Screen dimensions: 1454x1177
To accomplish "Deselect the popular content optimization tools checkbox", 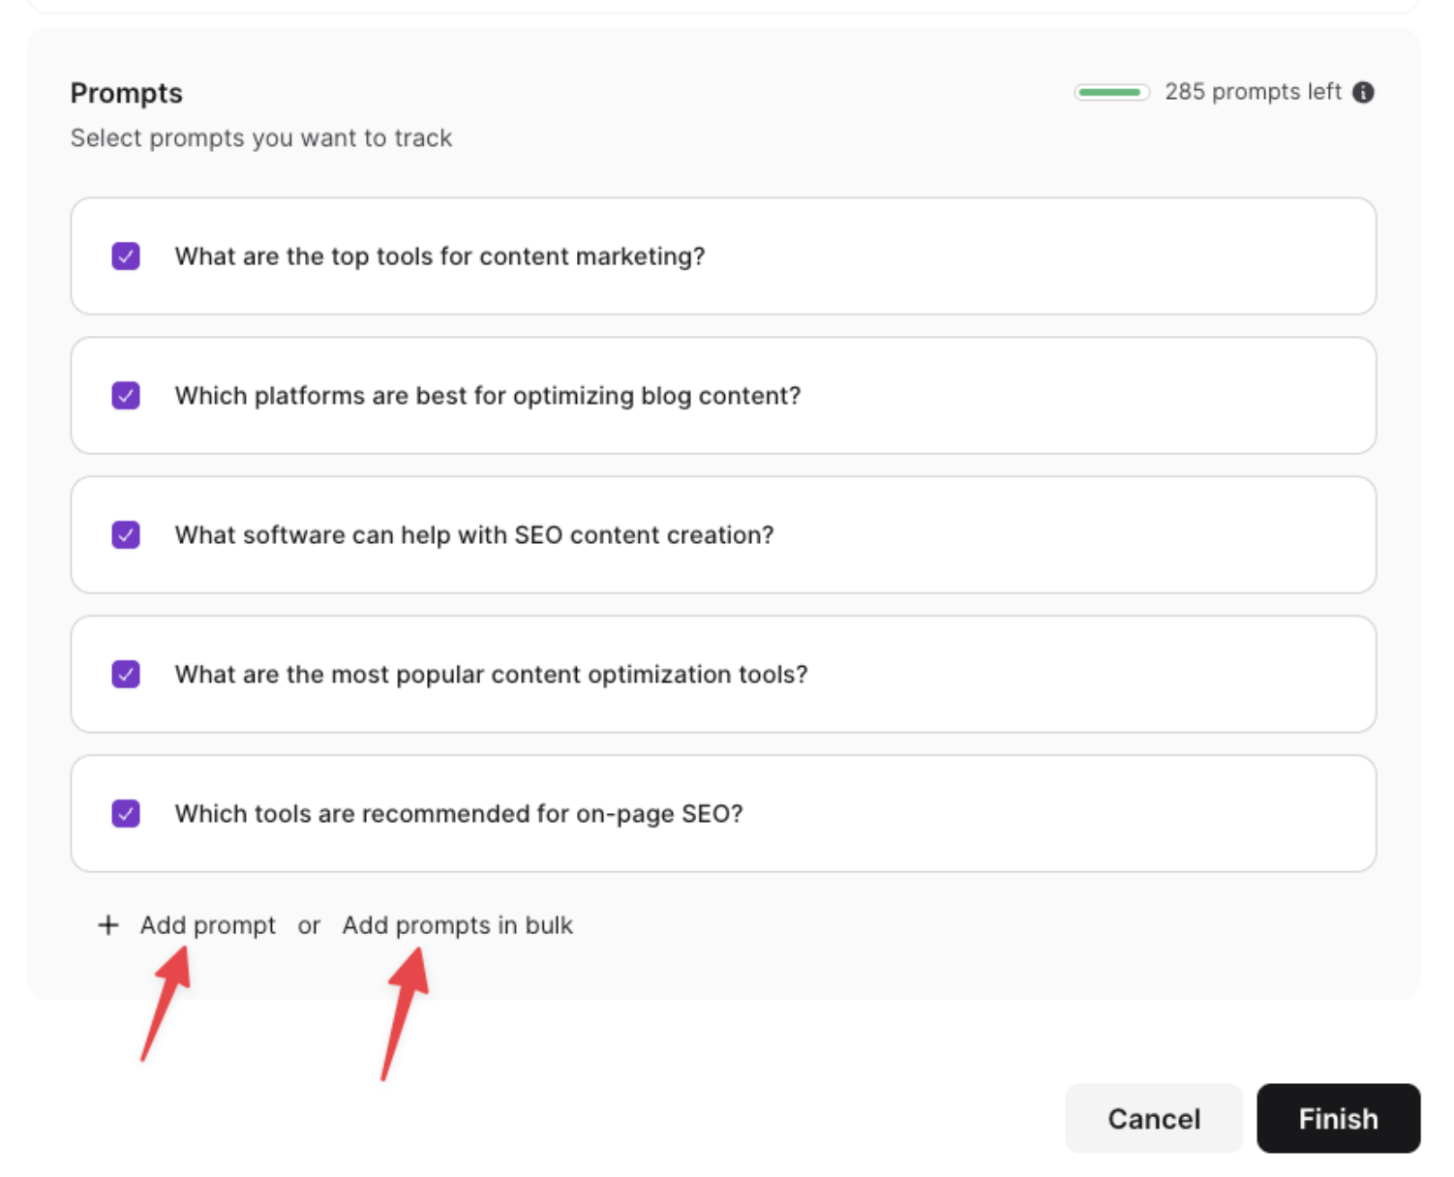I will (126, 675).
